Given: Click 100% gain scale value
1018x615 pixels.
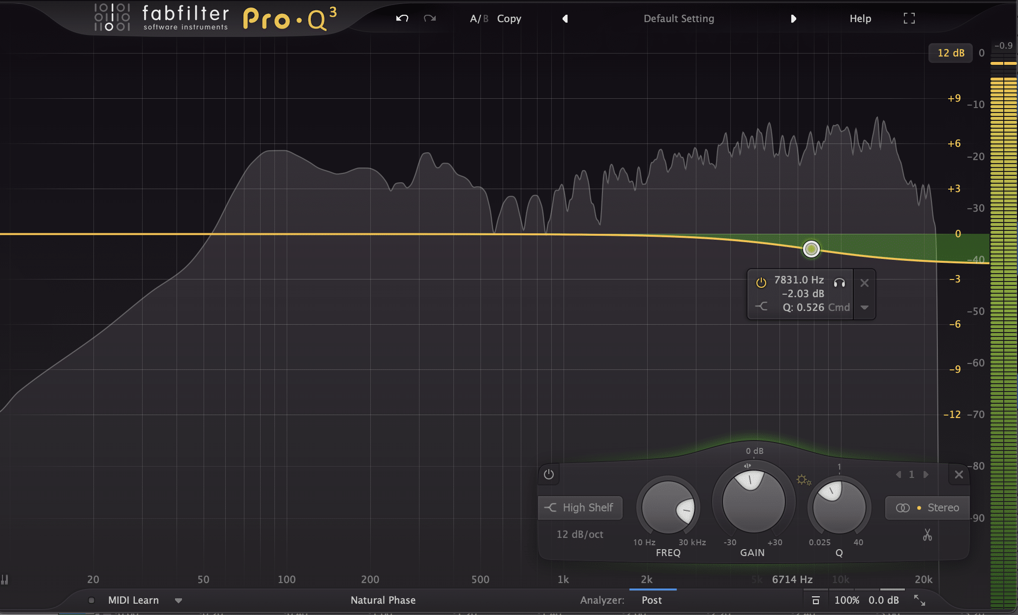Looking at the screenshot, I should tap(847, 600).
